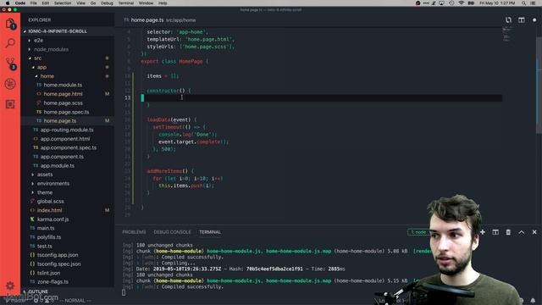Select the Terminal panel tab
This screenshot has height=305, width=542.
coord(210,232)
